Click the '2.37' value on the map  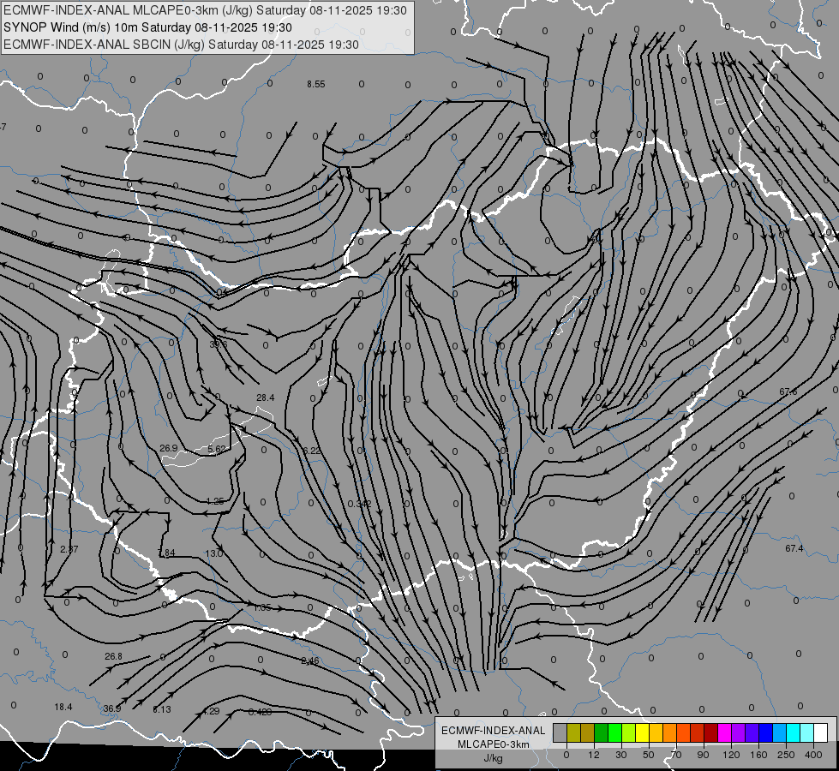69,549
